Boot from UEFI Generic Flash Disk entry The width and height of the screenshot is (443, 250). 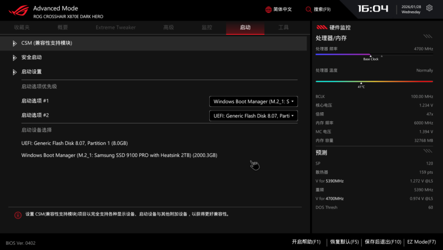tap(74, 143)
